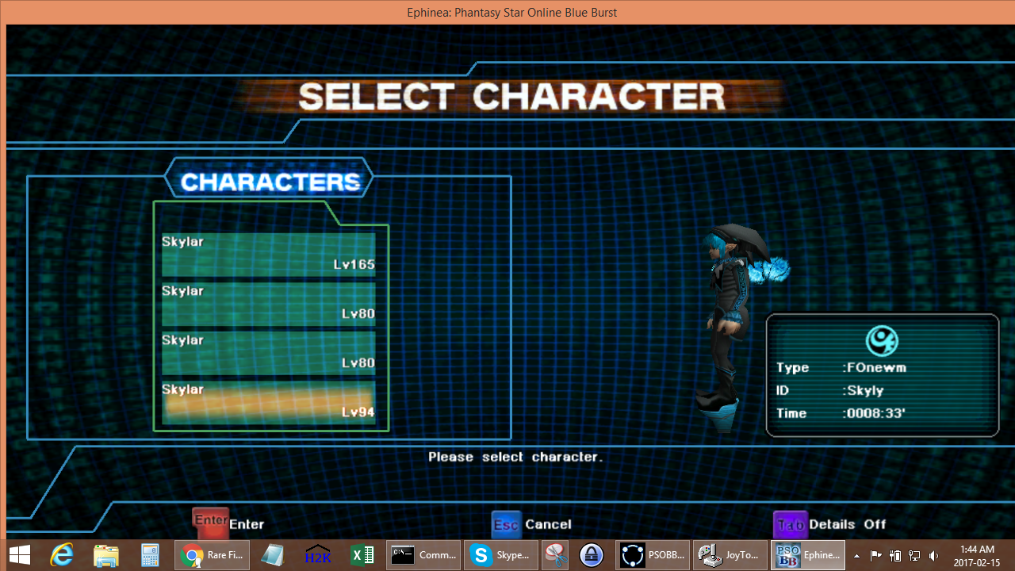Click the Cancel label
Screen dimensions: 1015x571
click(x=548, y=524)
